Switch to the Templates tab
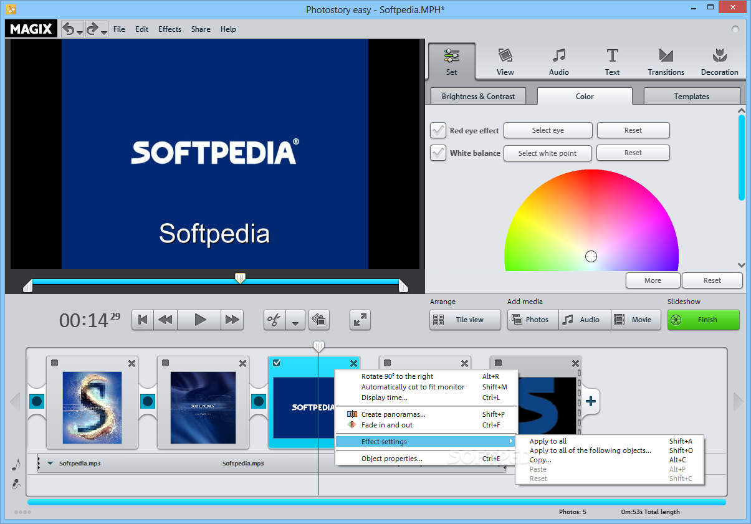 [x=692, y=96]
